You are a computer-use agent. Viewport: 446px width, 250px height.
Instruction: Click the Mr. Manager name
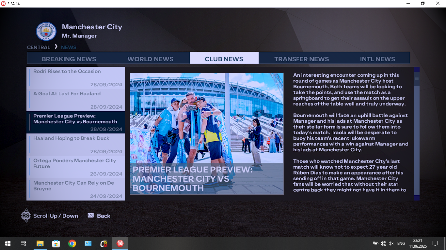point(79,36)
